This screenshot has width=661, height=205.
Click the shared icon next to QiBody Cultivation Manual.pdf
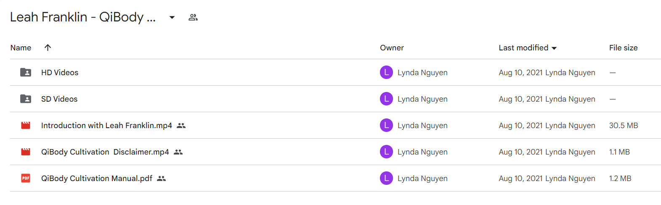162,179
